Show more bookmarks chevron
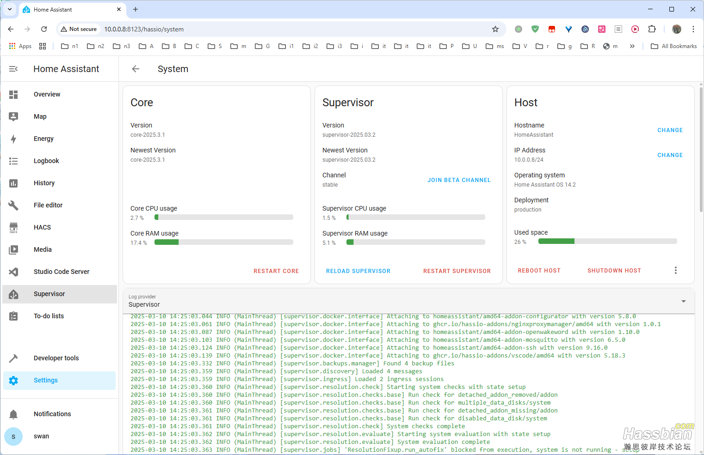Viewport: 704px width, 455px height. [x=632, y=46]
